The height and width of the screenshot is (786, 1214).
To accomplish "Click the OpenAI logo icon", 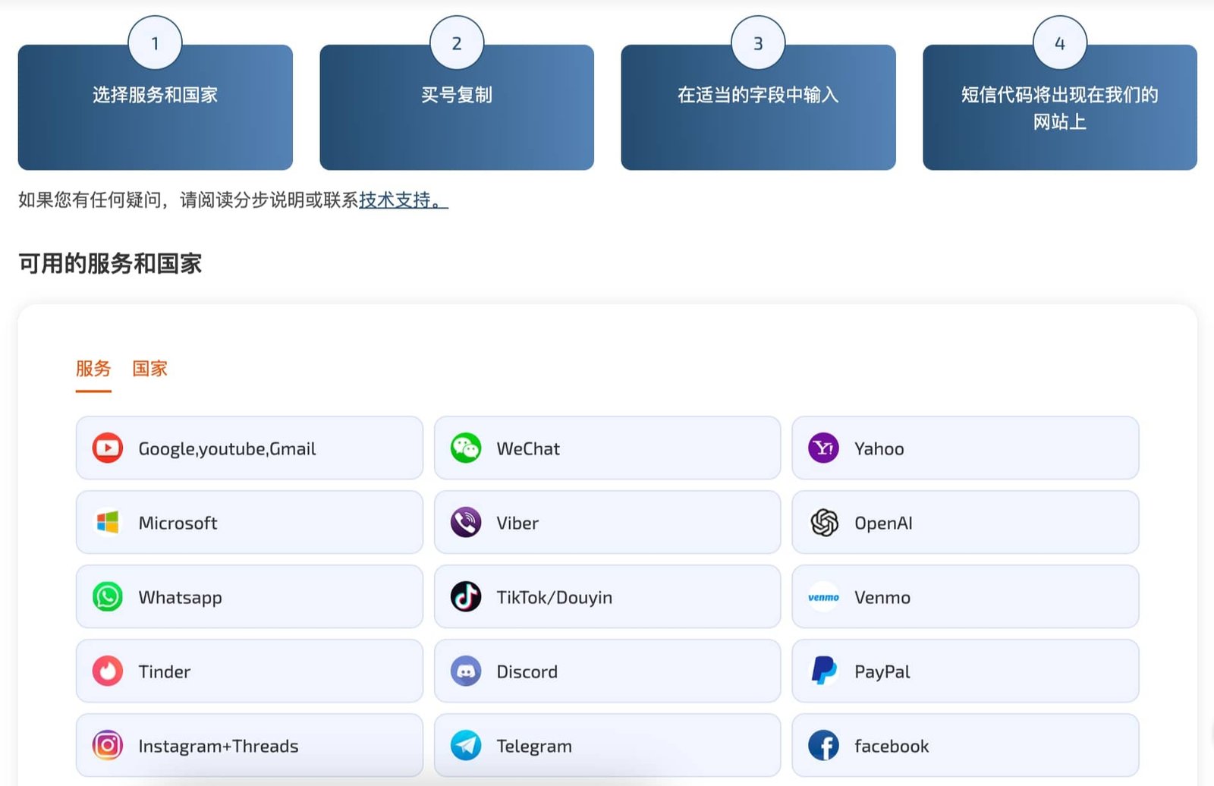I will point(824,523).
